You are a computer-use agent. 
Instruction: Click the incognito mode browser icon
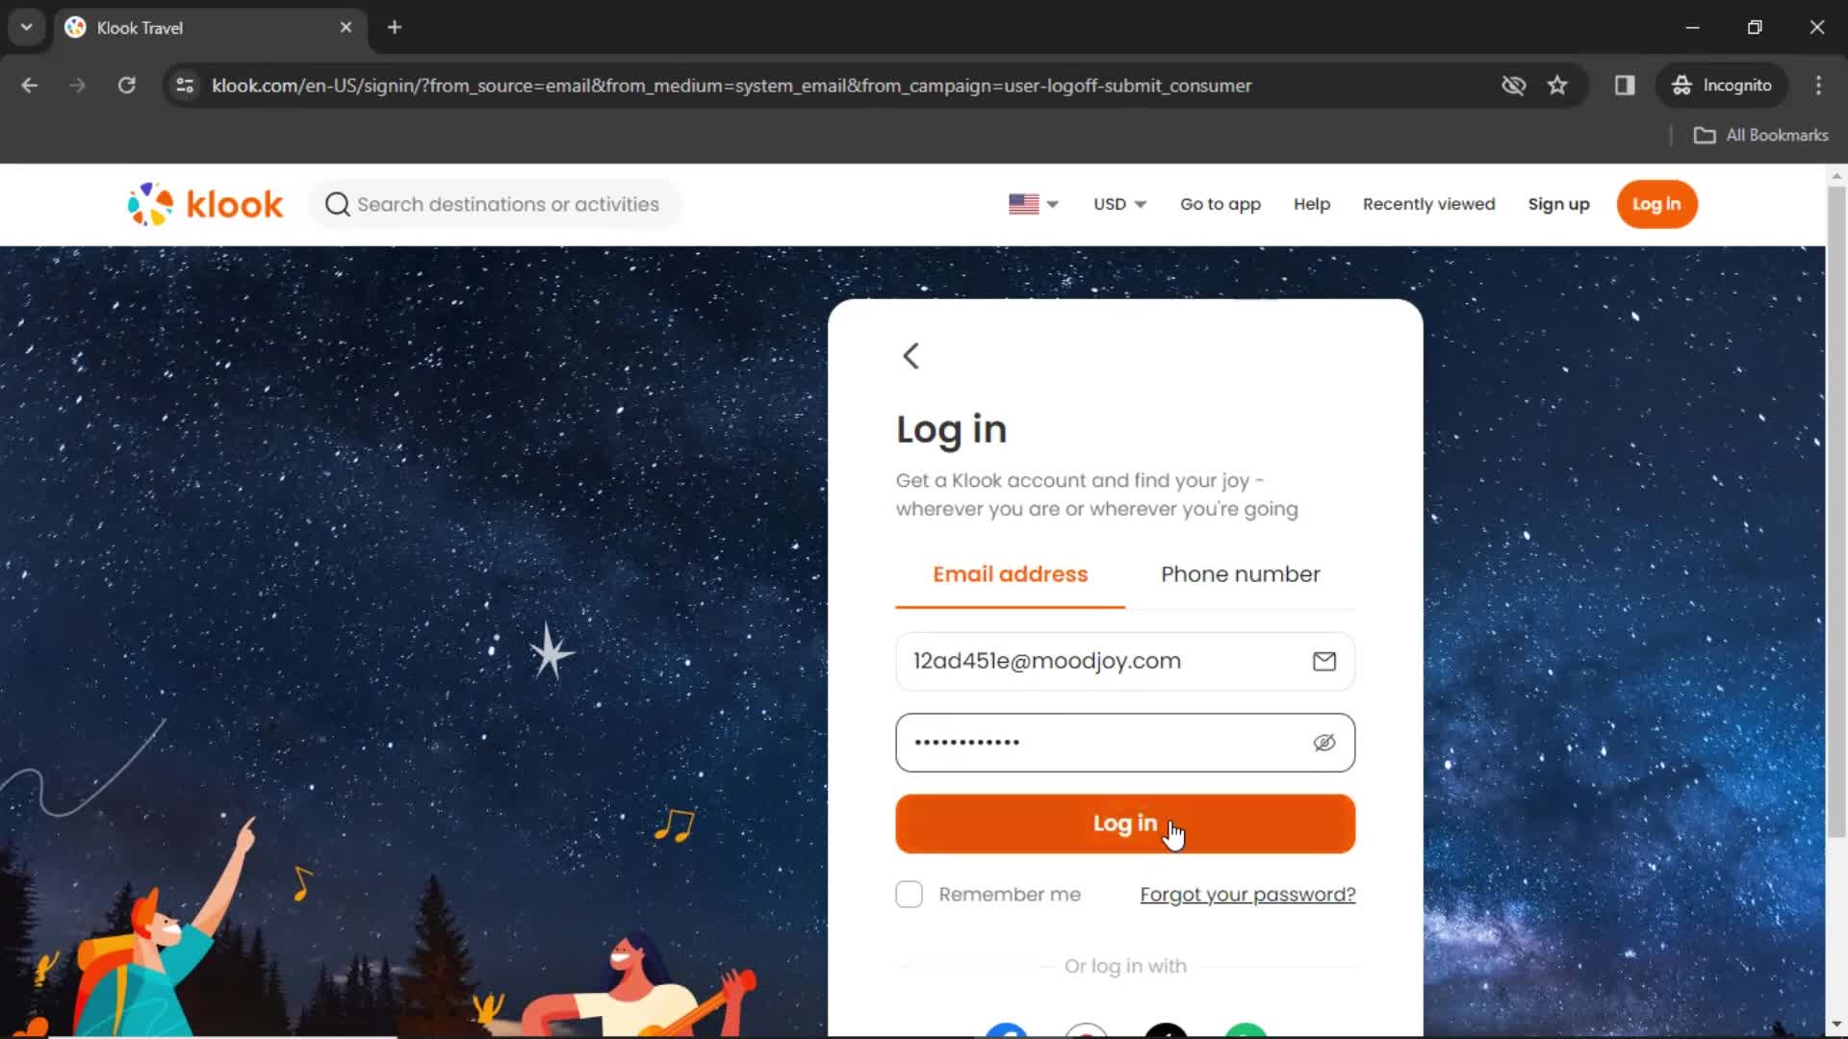1681,85
